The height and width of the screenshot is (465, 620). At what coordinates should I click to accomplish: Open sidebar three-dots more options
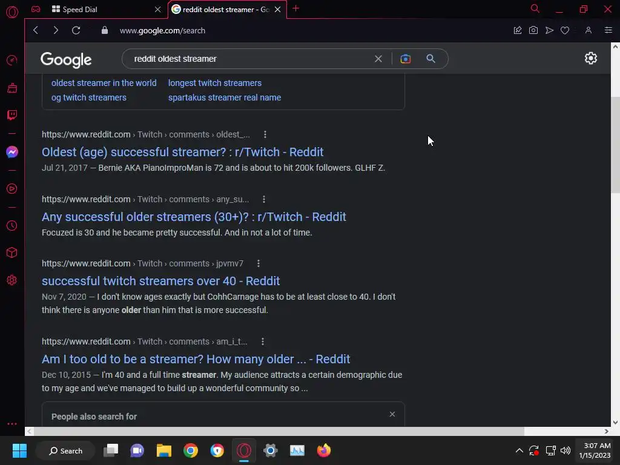[x=12, y=423]
